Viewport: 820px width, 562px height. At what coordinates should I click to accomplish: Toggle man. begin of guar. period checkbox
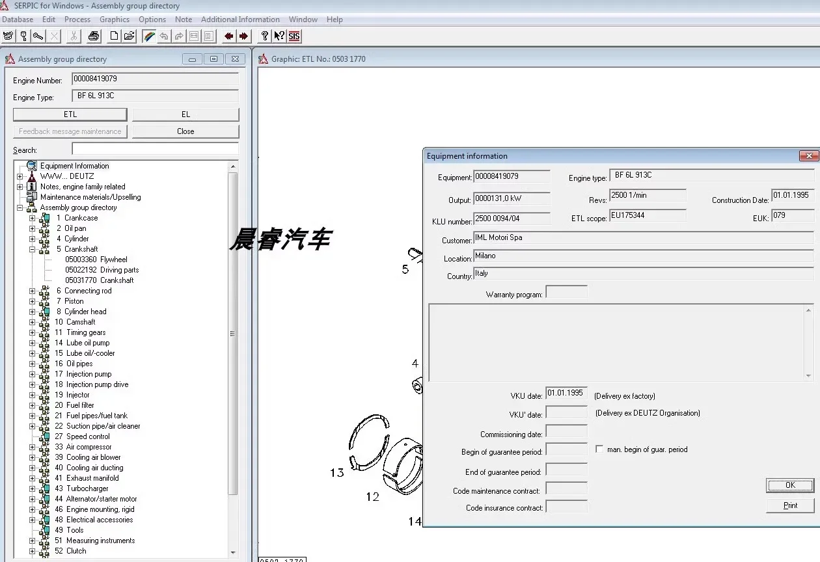tap(599, 449)
